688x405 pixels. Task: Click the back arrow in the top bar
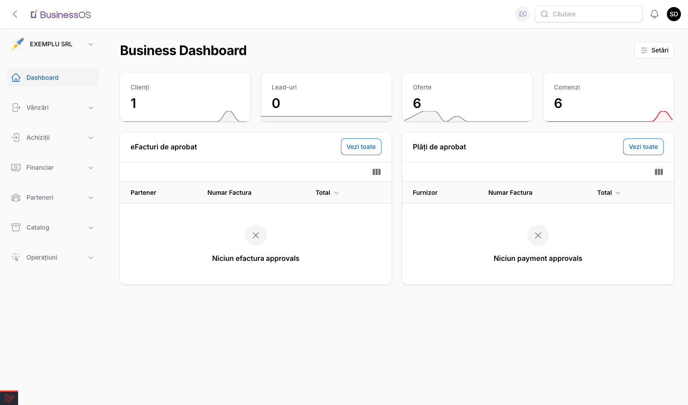click(x=15, y=14)
